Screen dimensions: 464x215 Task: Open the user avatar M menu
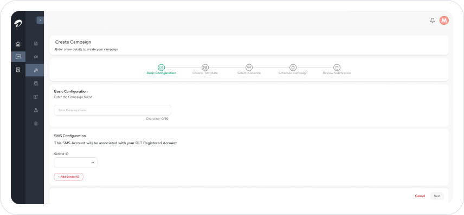(444, 21)
